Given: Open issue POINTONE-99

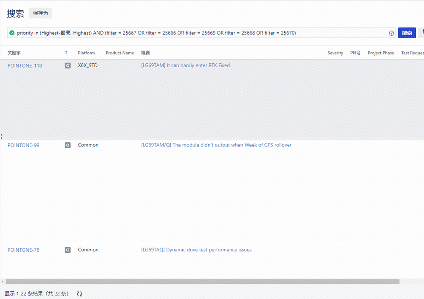Looking at the screenshot, I should (x=23, y=145).
